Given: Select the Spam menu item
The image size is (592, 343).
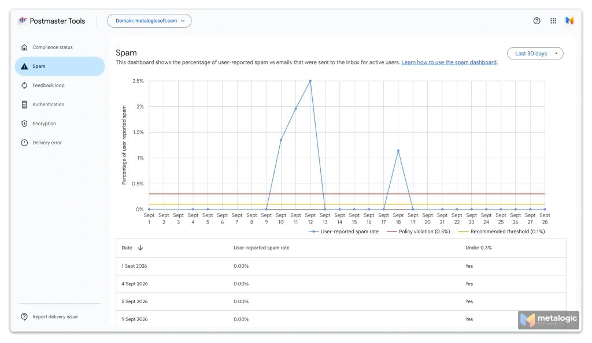Looking at the screenshot, I should coord(60,66).
